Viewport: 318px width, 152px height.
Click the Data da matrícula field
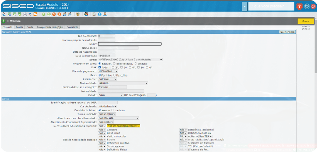(x=107, y=55)
